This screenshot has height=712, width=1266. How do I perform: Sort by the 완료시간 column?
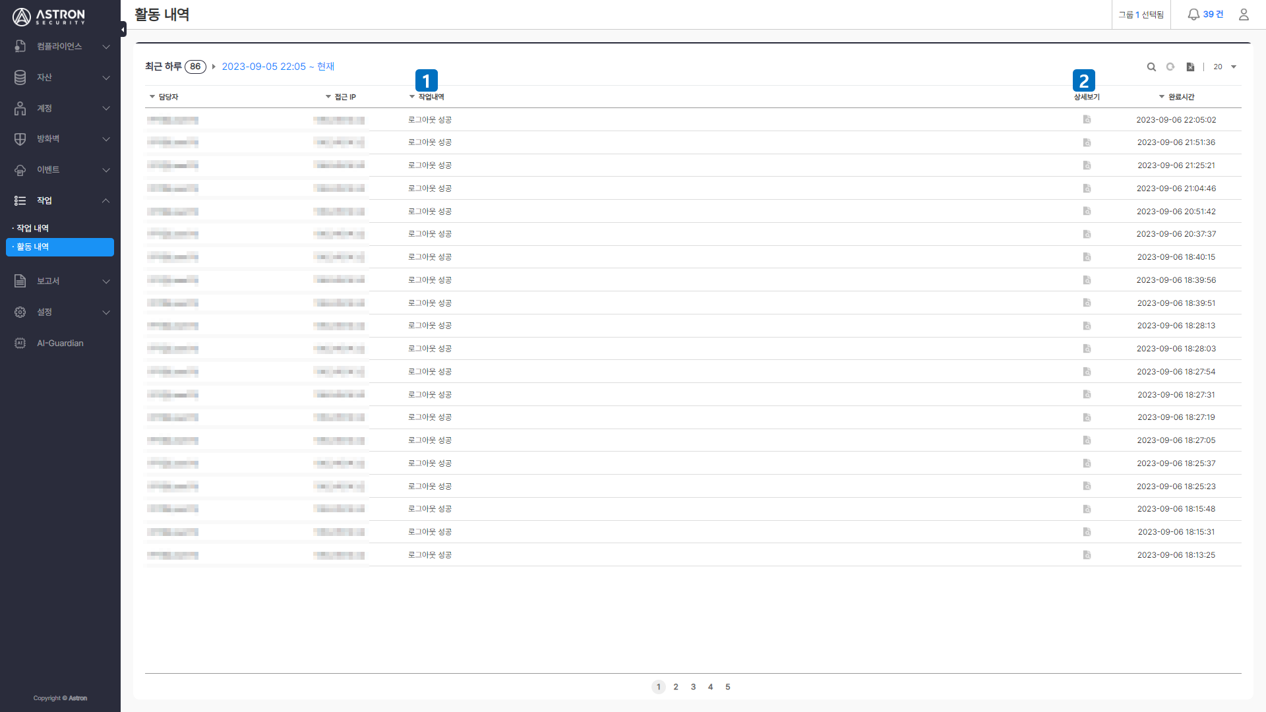click(x=1177, y=97)
